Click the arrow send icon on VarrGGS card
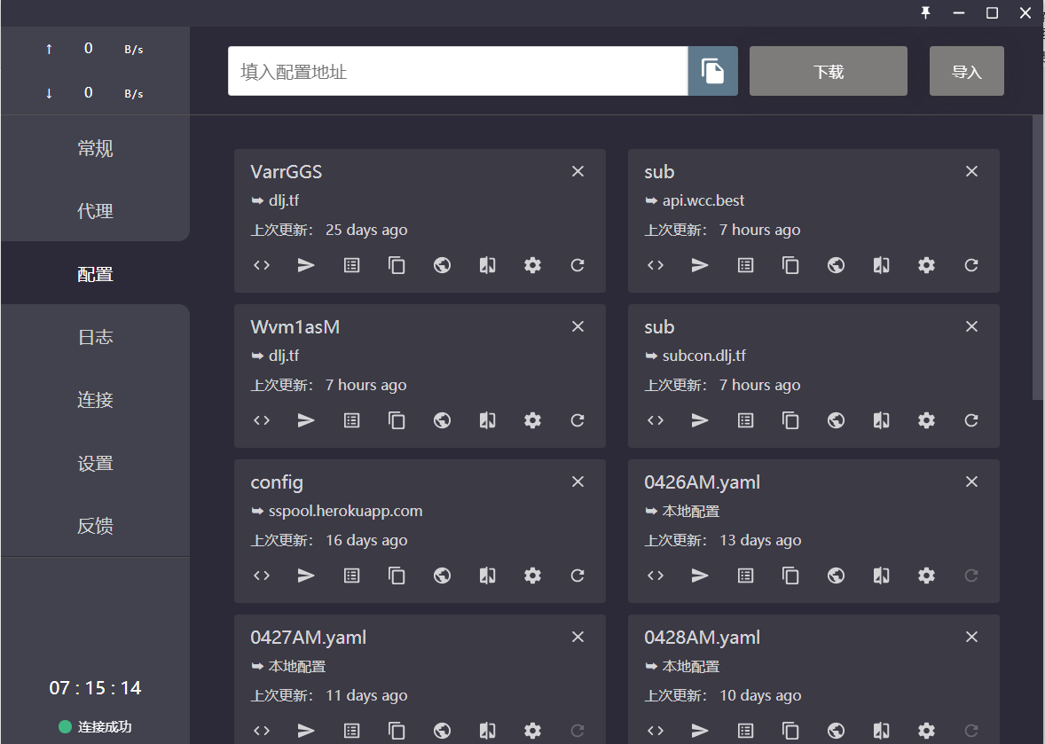The width and height of the screenshot is (1045, 744). 306,265
